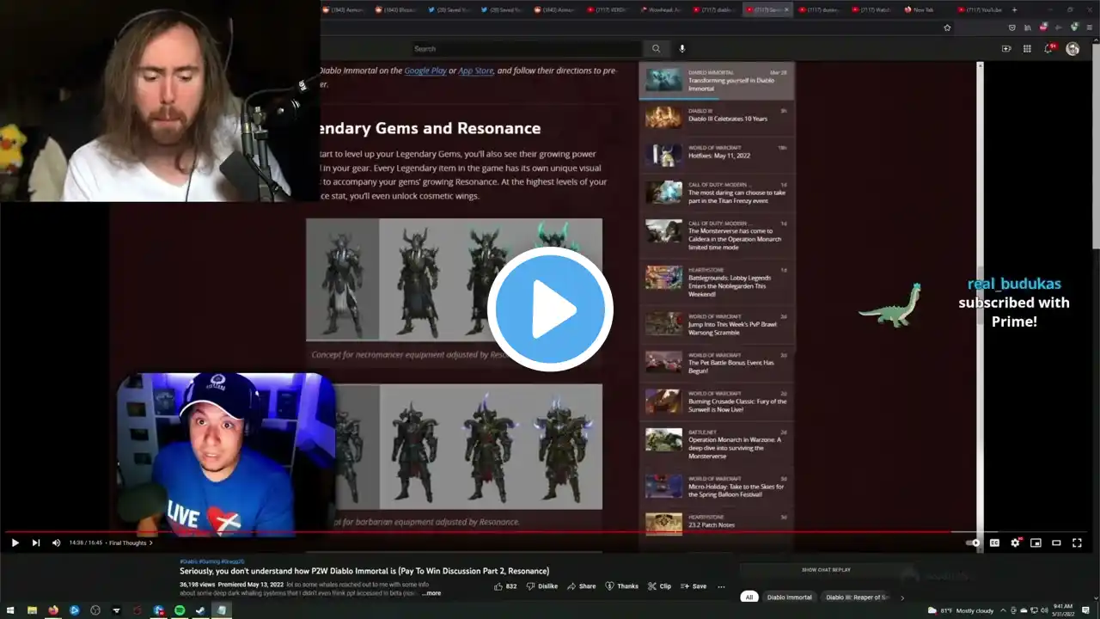The height and width of the screenshot is (619, 1100).
Task: Click the Diablo III Celebrates thumbnail
Action: tap(663, 116)
